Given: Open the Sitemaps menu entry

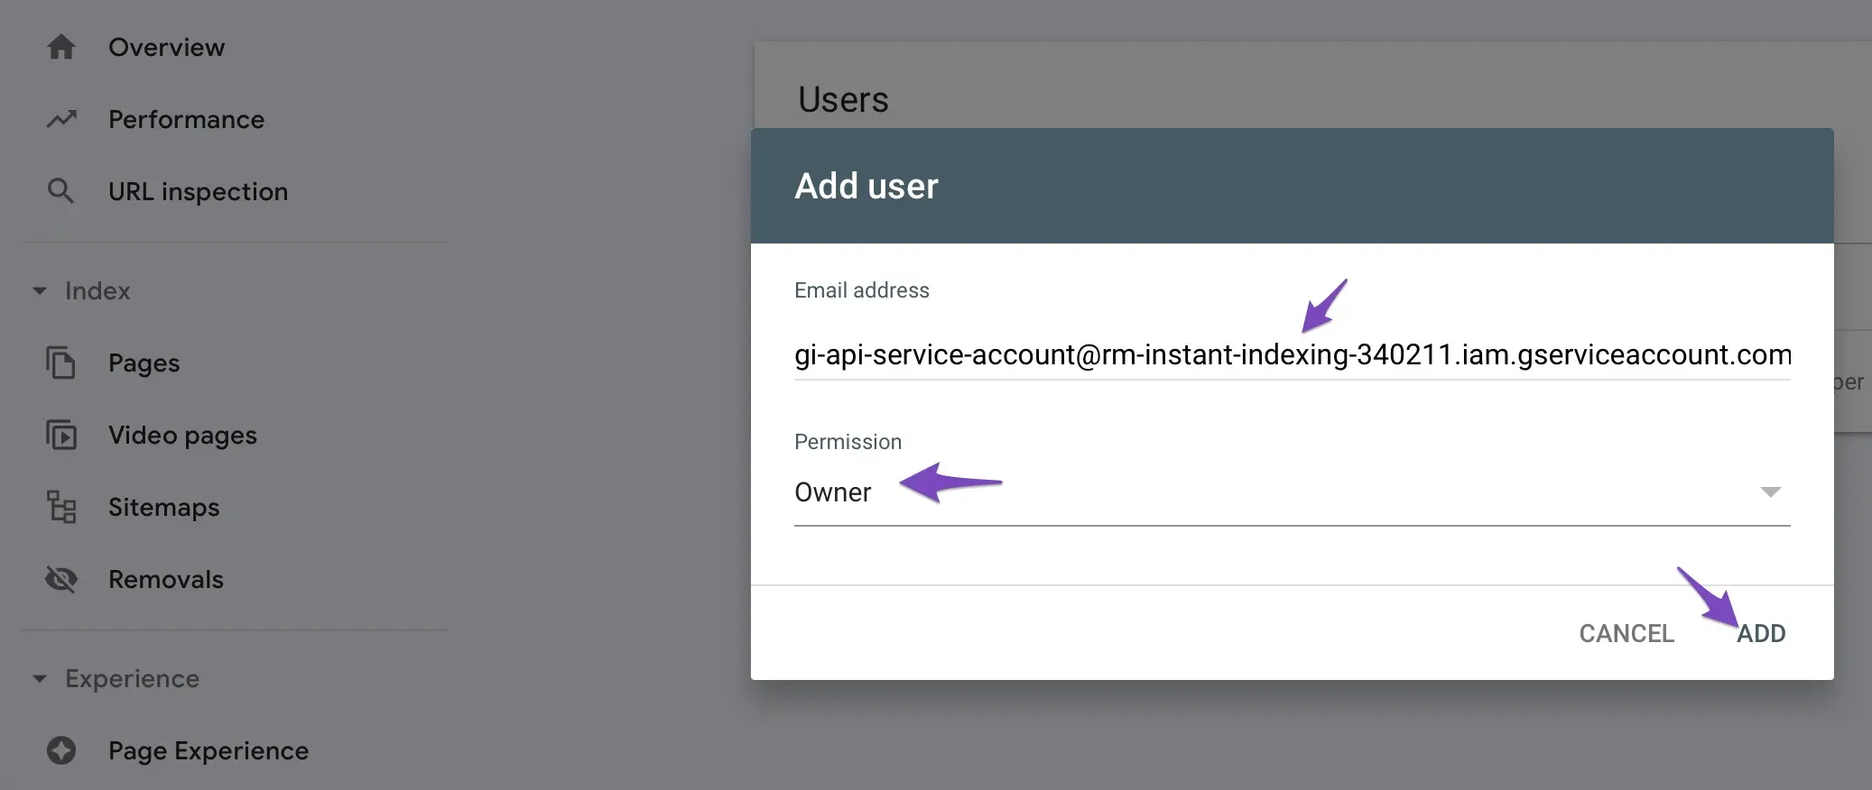Looking at the screenshot, I should 163,507.
